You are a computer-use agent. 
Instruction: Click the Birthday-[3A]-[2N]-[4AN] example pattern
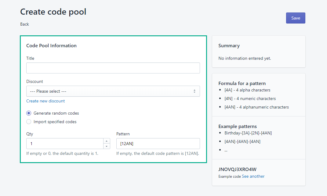coord(248,133)
